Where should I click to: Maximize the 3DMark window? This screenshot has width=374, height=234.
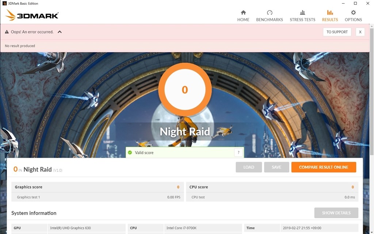click(x=355, y=3)
